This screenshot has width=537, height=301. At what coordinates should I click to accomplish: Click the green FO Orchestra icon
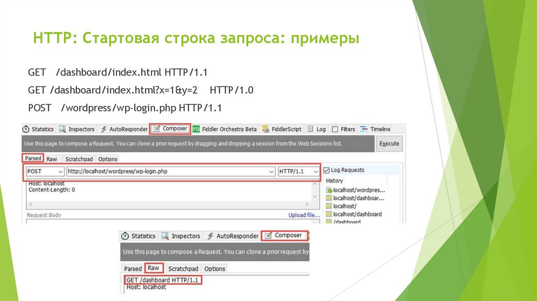[196, 129]
